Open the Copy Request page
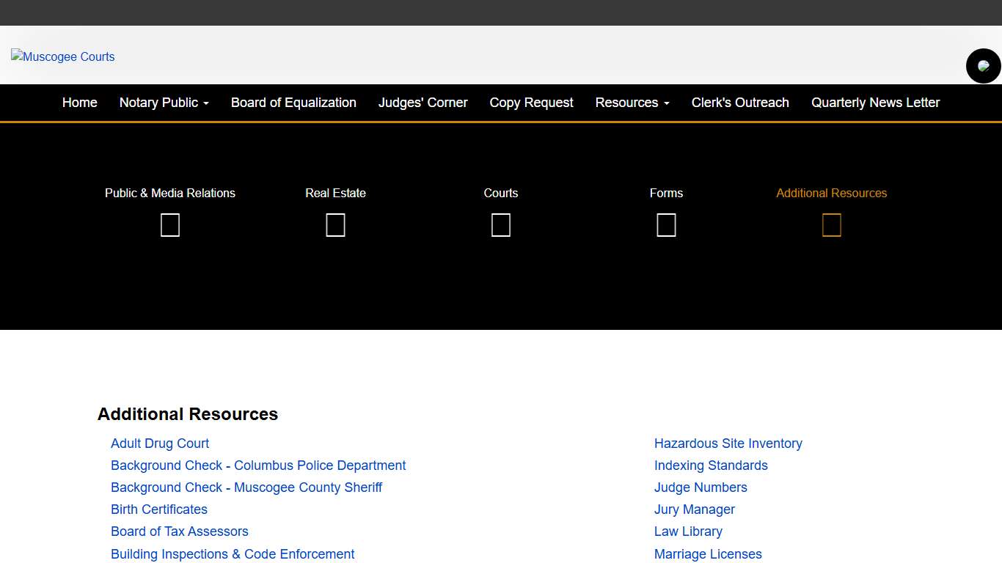The image size is (1002, 563). click(531, 103)
